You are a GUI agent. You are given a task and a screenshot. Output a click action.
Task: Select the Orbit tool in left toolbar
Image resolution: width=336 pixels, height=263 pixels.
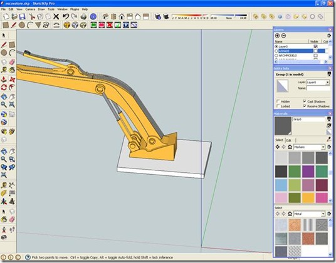click(x=4, y=96)
